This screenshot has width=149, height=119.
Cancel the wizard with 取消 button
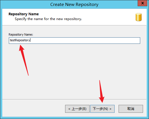[131, 109]
